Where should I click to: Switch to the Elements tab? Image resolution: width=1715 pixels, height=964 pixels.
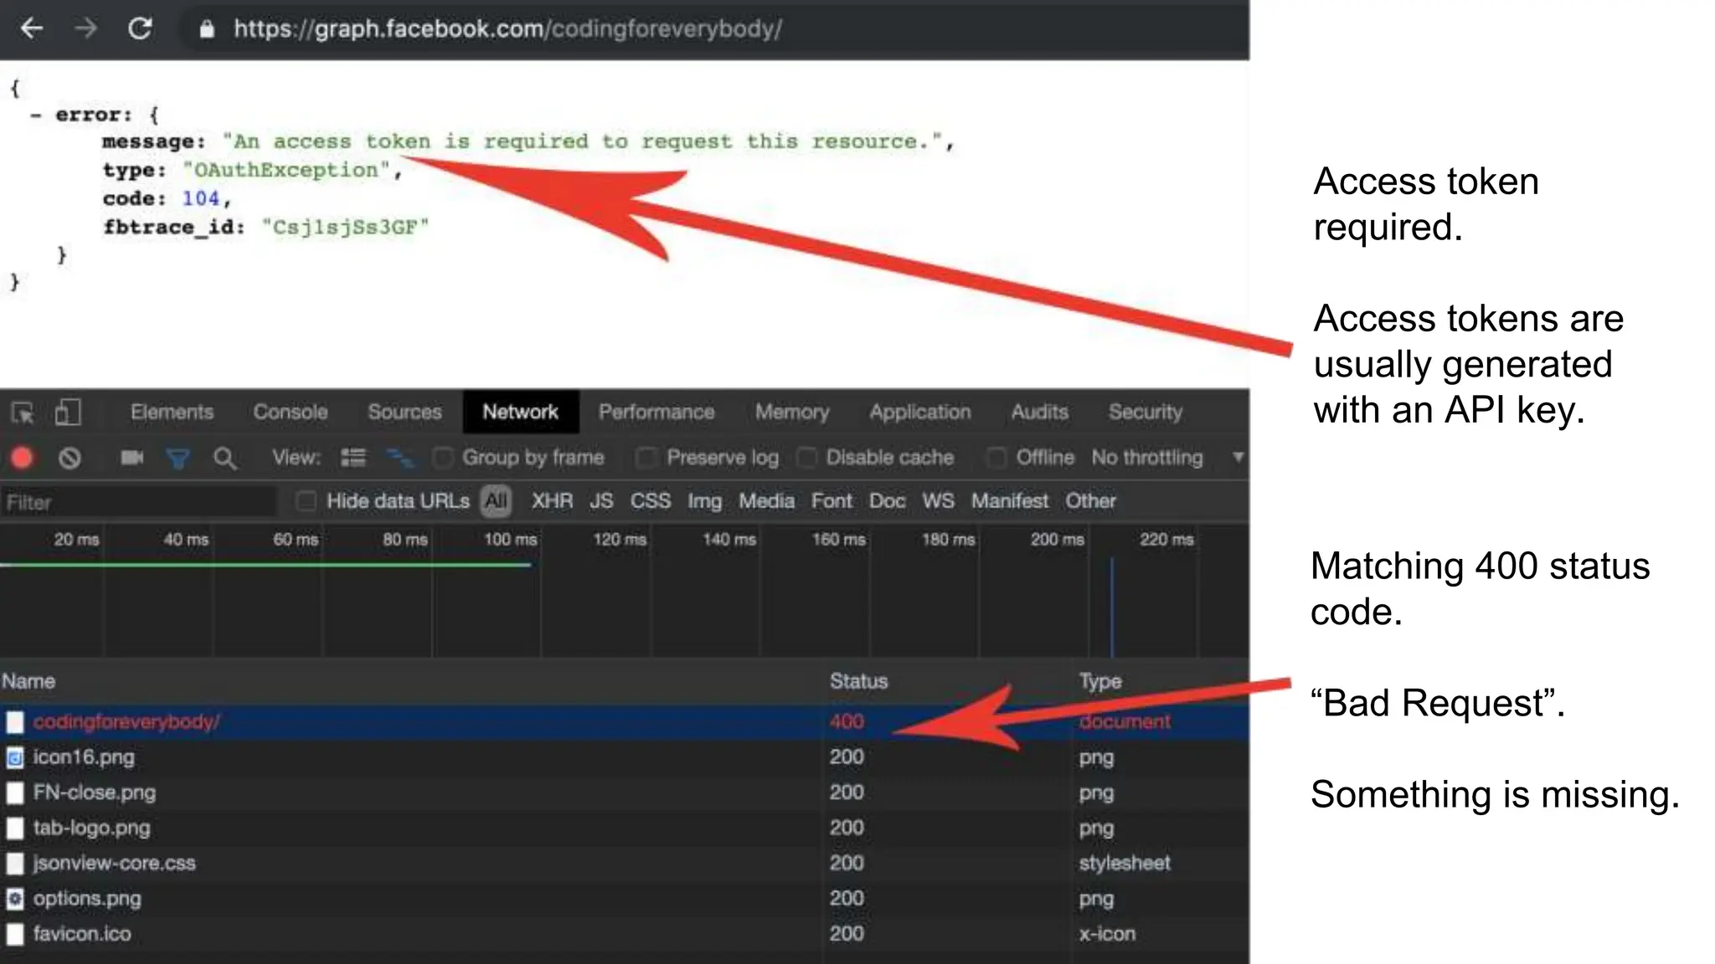[172, 413]
